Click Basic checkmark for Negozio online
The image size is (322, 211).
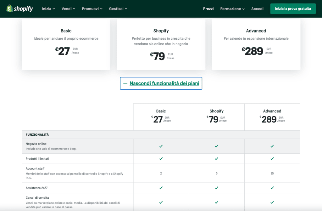click(x=161, y=146)
